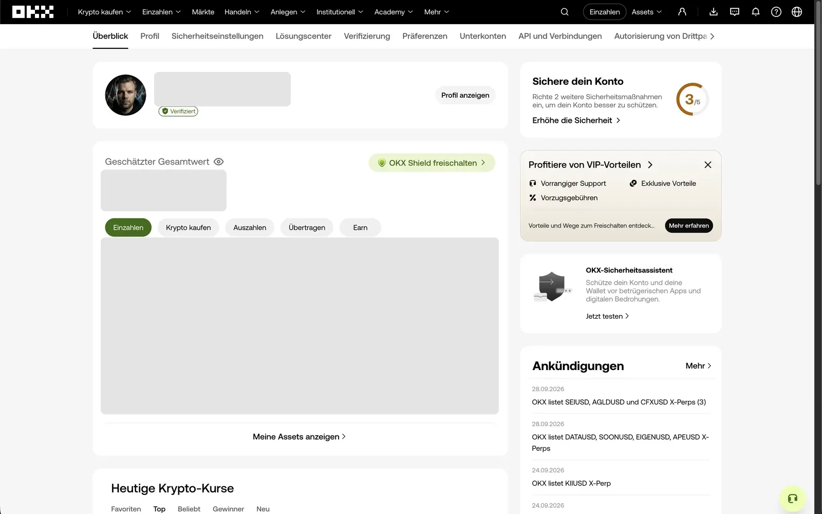Click the security score 3/5 ring
Image resolution: width=822 pixels, height=514 pixels.
click(x=693, y=99)
